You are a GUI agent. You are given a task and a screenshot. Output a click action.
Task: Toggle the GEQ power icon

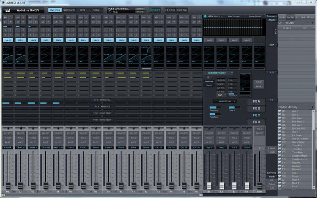(x=205, y=16)
